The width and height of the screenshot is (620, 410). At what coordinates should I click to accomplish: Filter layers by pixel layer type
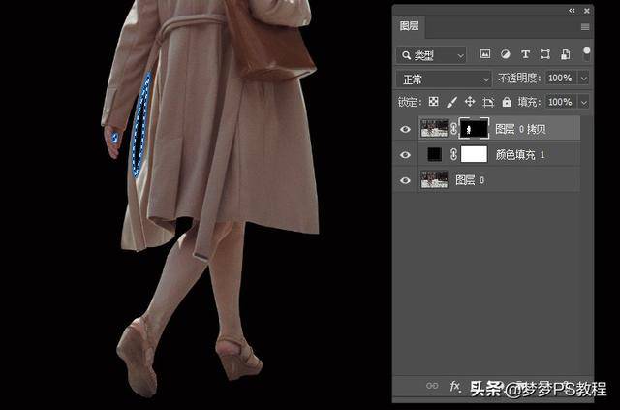click(x=484, y=54)
